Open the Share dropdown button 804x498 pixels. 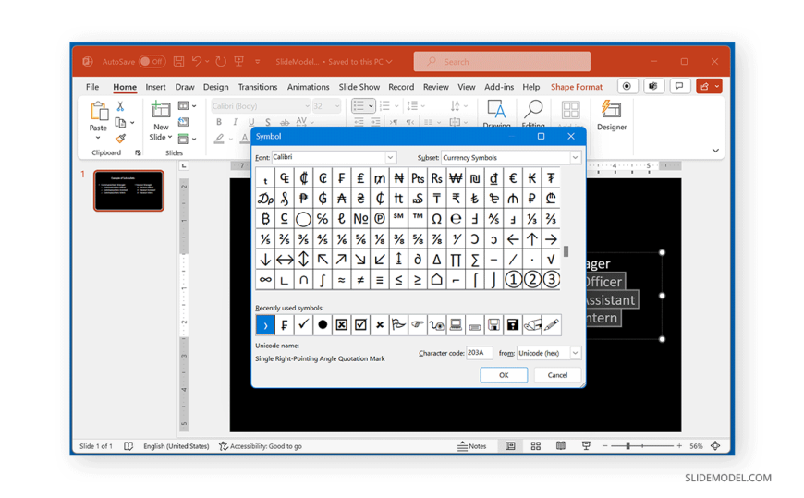point(709,86)
